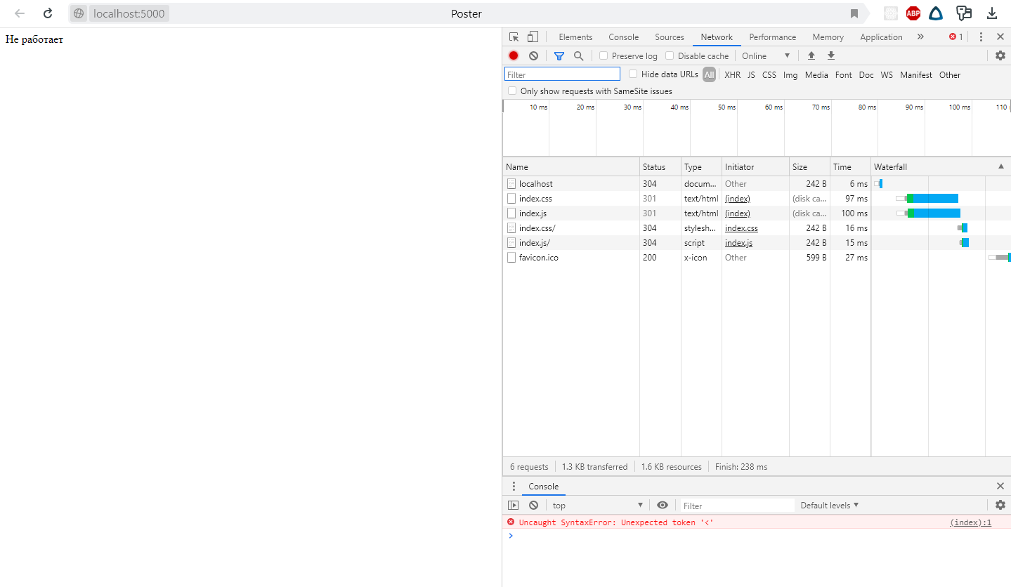Switch to the Console tab in the top bar

(x=623, y=37)
